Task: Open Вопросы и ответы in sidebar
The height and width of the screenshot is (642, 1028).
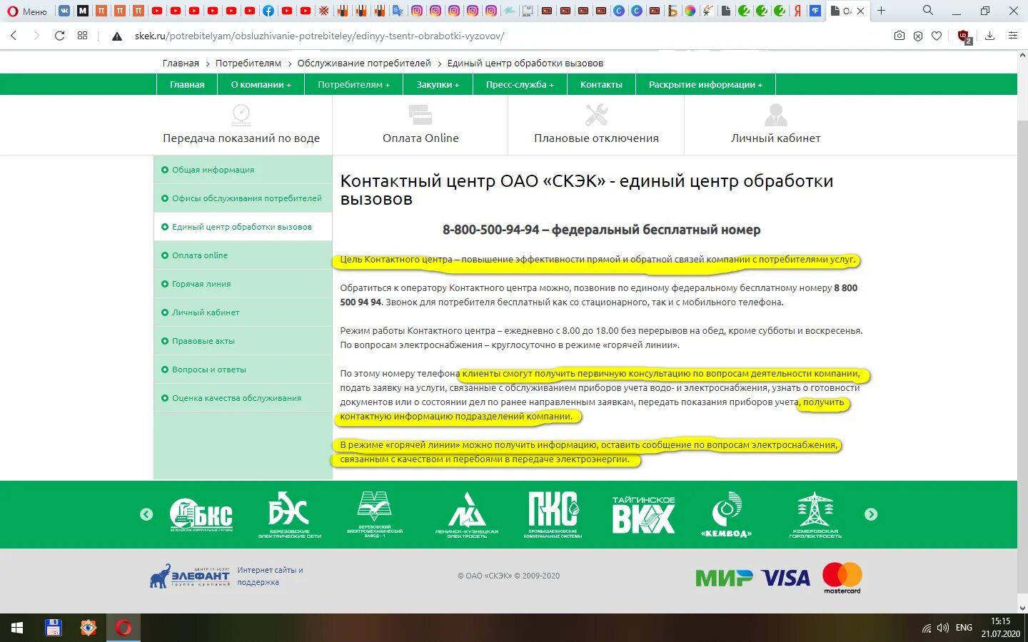Action: click(x=243, y=370)
